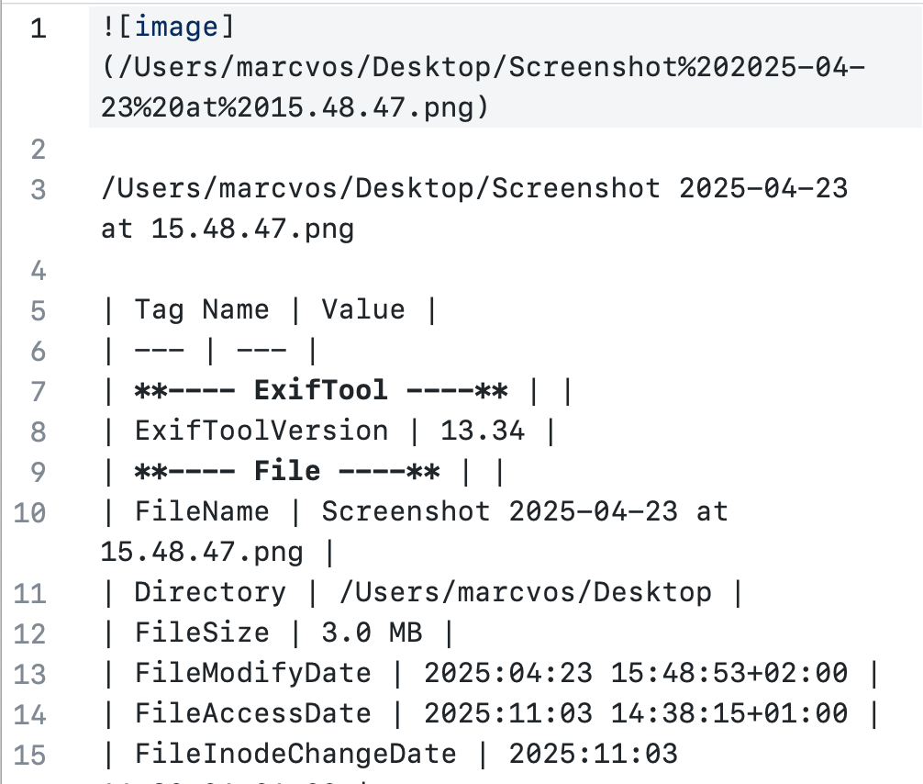Screen dimensions: 923x784
Task: Click the bold "ExifTool" section heading
Action: pos(320,391)
